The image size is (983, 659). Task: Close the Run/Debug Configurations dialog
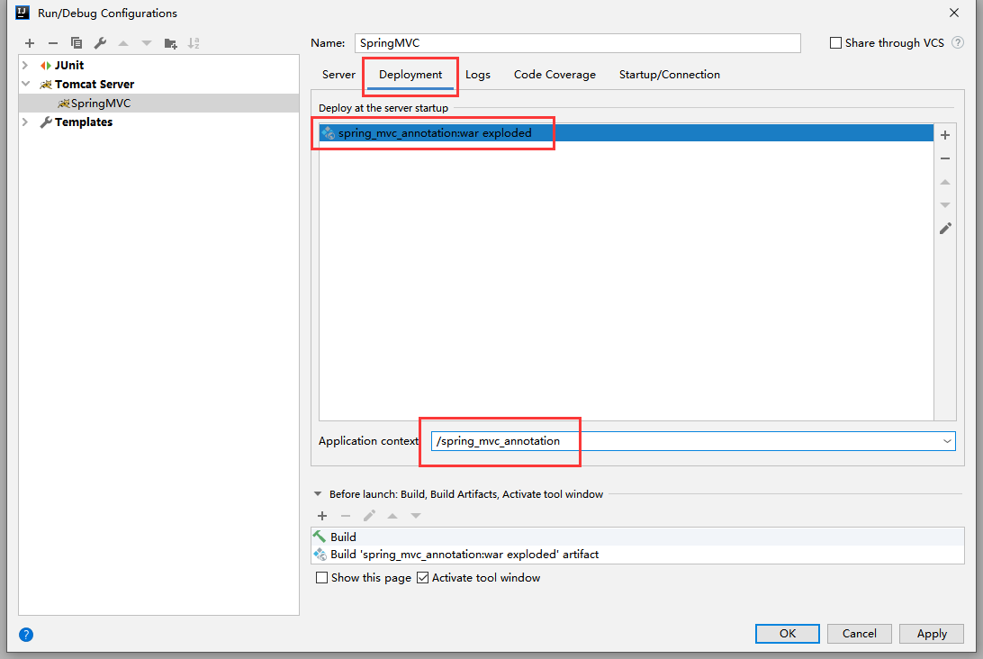point(954,13)
